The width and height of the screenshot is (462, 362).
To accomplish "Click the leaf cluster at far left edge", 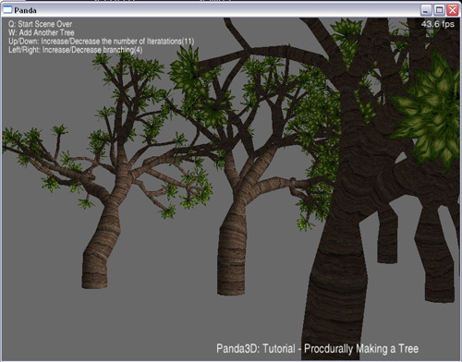I will tap(12, 139).
